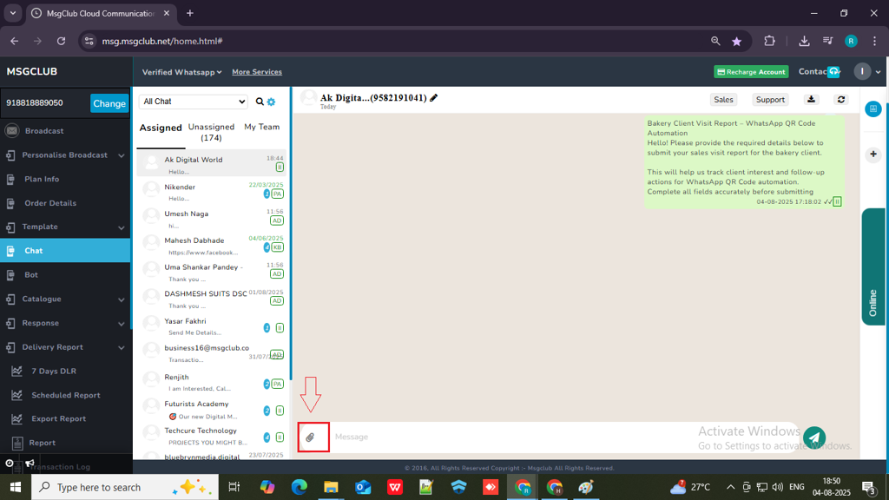Open Outlook from taskbar
This screenshot has height=500, width=889.
tap(363, 487)
